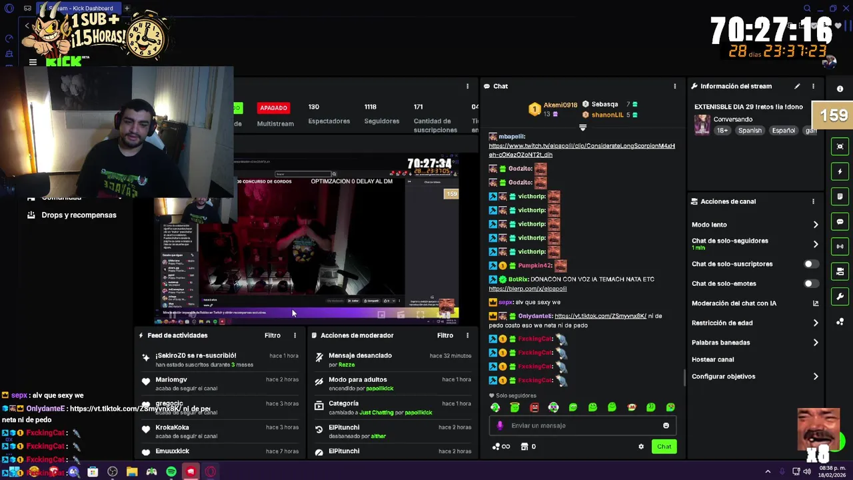Viewport: 853px width, 480px height.
Task: Click the focus-frame icon in right sidebar
Action: point(840,146)
